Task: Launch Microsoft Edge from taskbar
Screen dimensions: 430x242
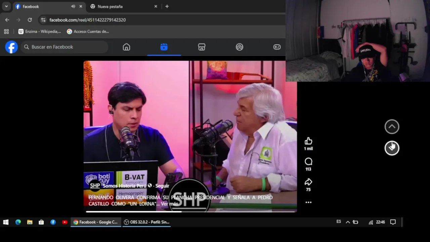Action: pyautogui.click(x=18, y=222)
